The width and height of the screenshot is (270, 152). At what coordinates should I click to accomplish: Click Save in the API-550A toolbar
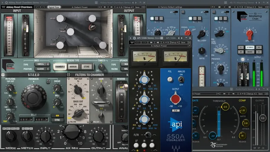(x=183, y=43)
